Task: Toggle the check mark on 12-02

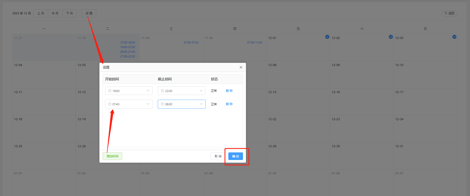Action: (x=391, y=37)
